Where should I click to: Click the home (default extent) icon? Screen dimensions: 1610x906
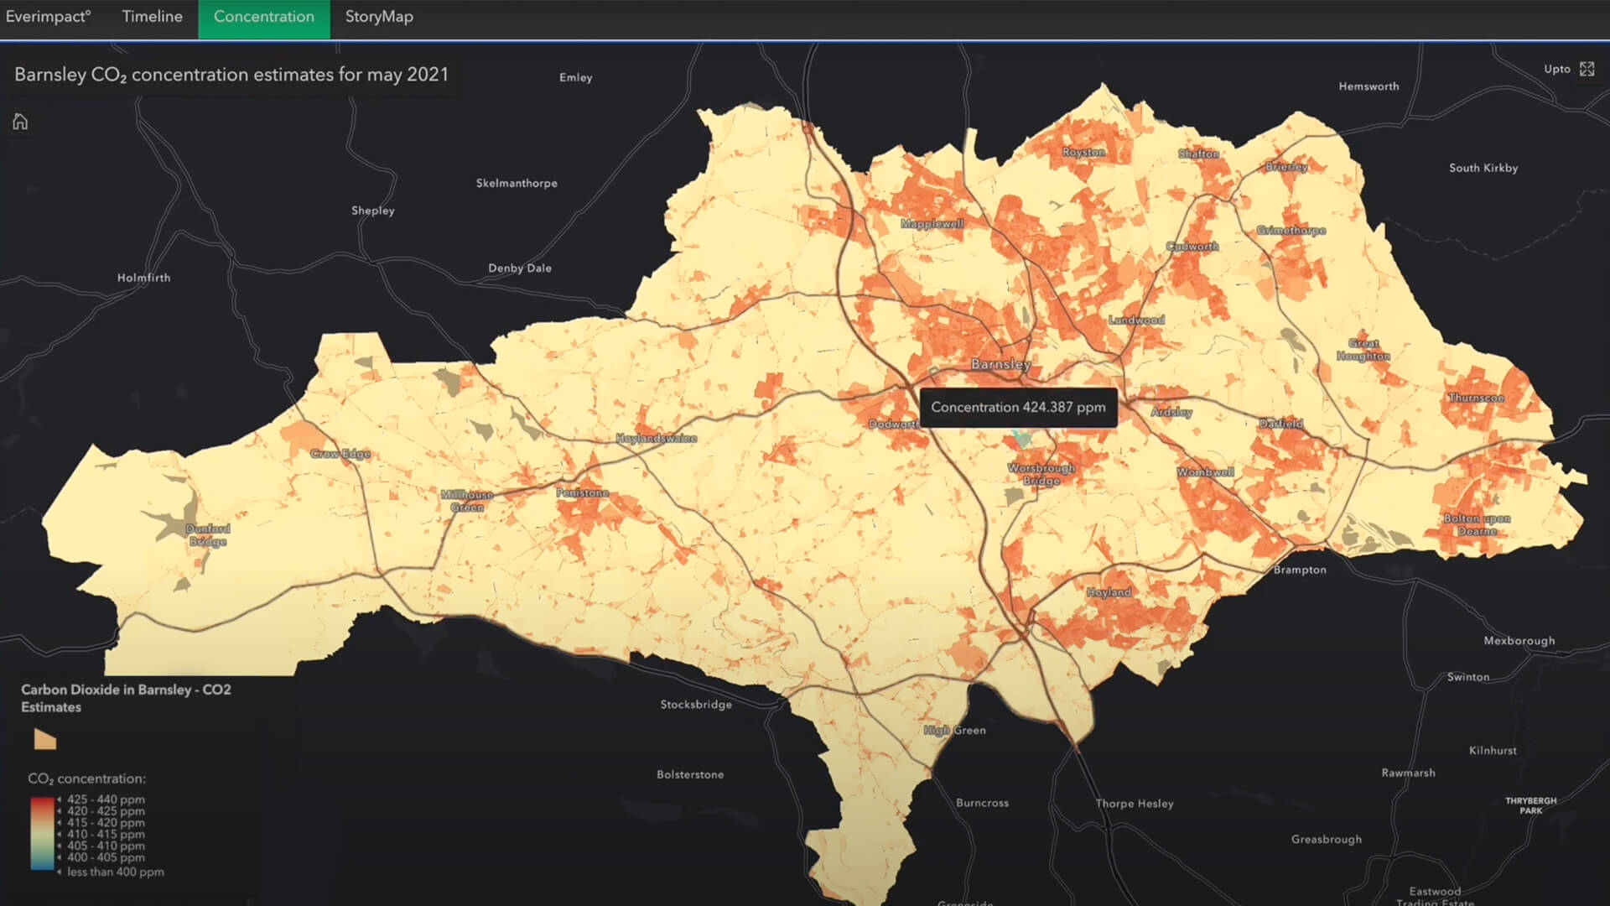(19, 122)
